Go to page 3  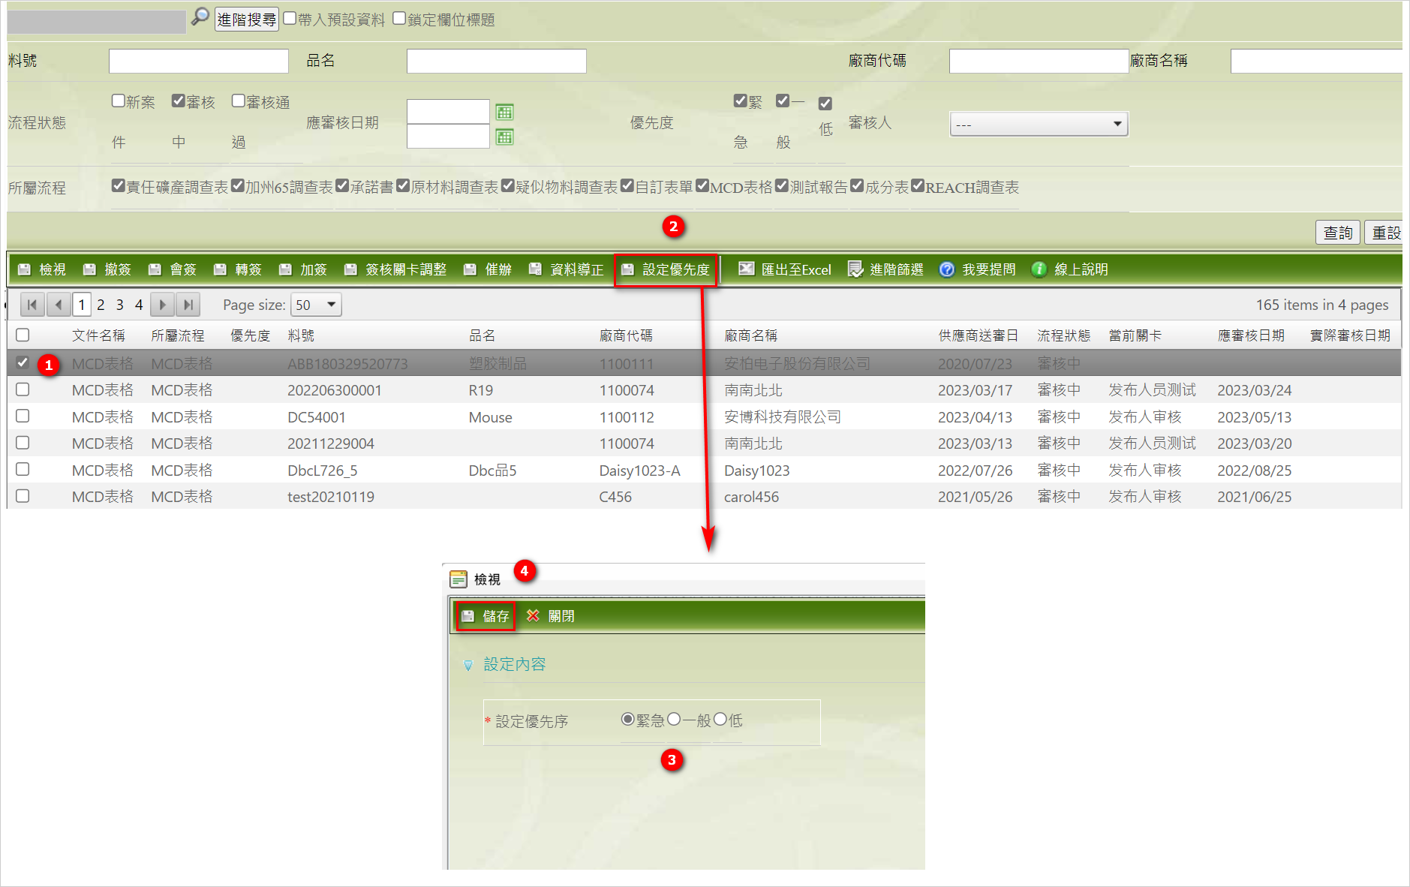pyautogui.click(x=119, y=305)
